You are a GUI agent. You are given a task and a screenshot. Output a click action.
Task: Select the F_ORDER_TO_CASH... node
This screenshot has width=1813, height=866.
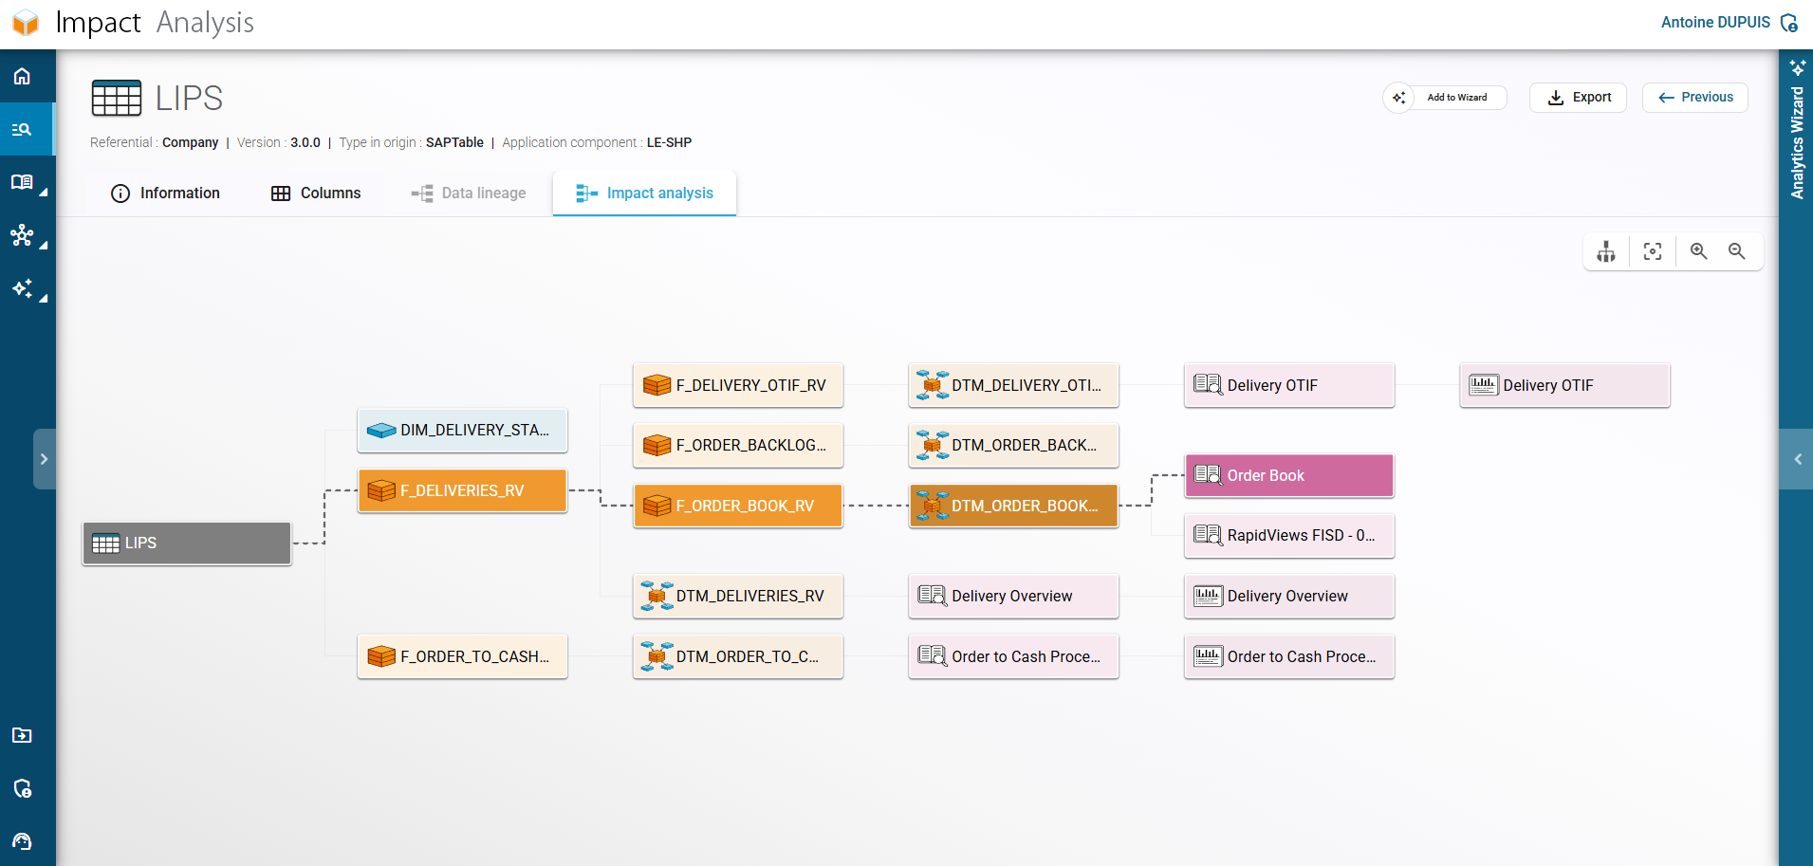click(462, 656)
